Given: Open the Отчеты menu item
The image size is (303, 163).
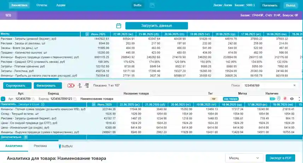Looking at the screenshot, I should [42, 5].
